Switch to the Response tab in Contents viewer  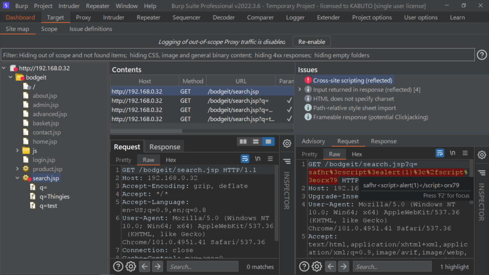(165, 147)
